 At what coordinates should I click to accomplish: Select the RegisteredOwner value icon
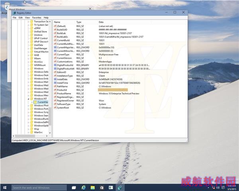[55, 101]
